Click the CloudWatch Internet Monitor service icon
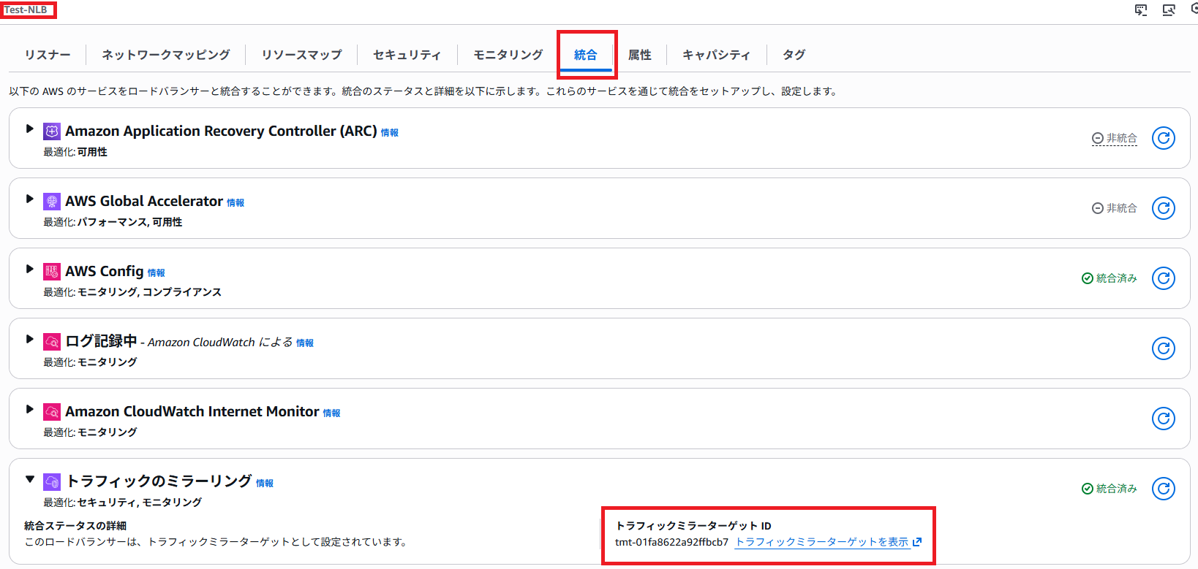 click(52, 412)
